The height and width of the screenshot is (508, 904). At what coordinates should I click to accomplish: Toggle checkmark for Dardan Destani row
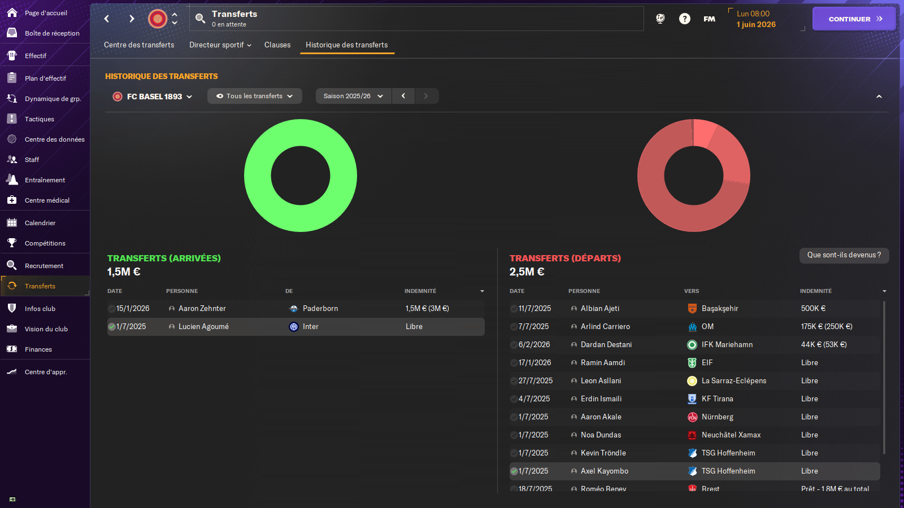pyautogui.click(x=514, y=345)
